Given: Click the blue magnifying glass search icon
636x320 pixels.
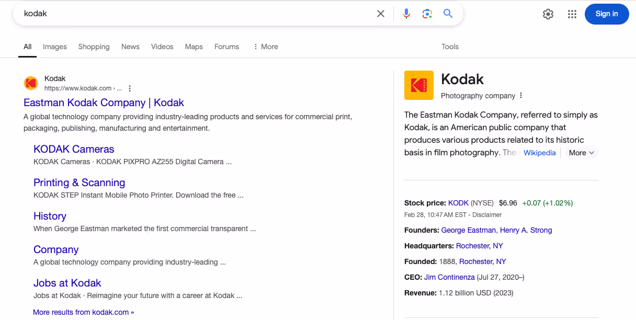Looking at the screenshot, I should [448, 14].
